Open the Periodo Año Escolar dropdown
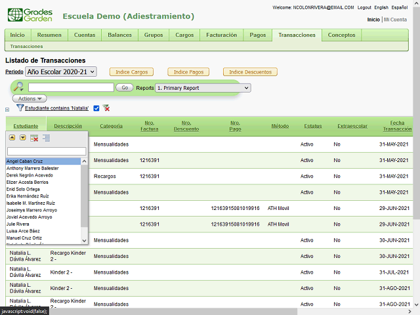The width and height of the screenshot is (420, 315). [61, 72]
